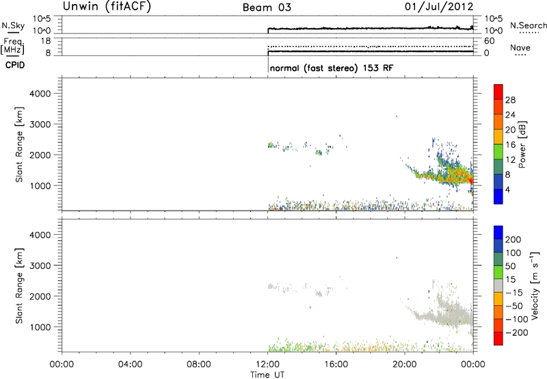The height and width of the screenshot is (379, 547).
Task: Click the 'N.Search' legend label
Action: pos(528,25)
